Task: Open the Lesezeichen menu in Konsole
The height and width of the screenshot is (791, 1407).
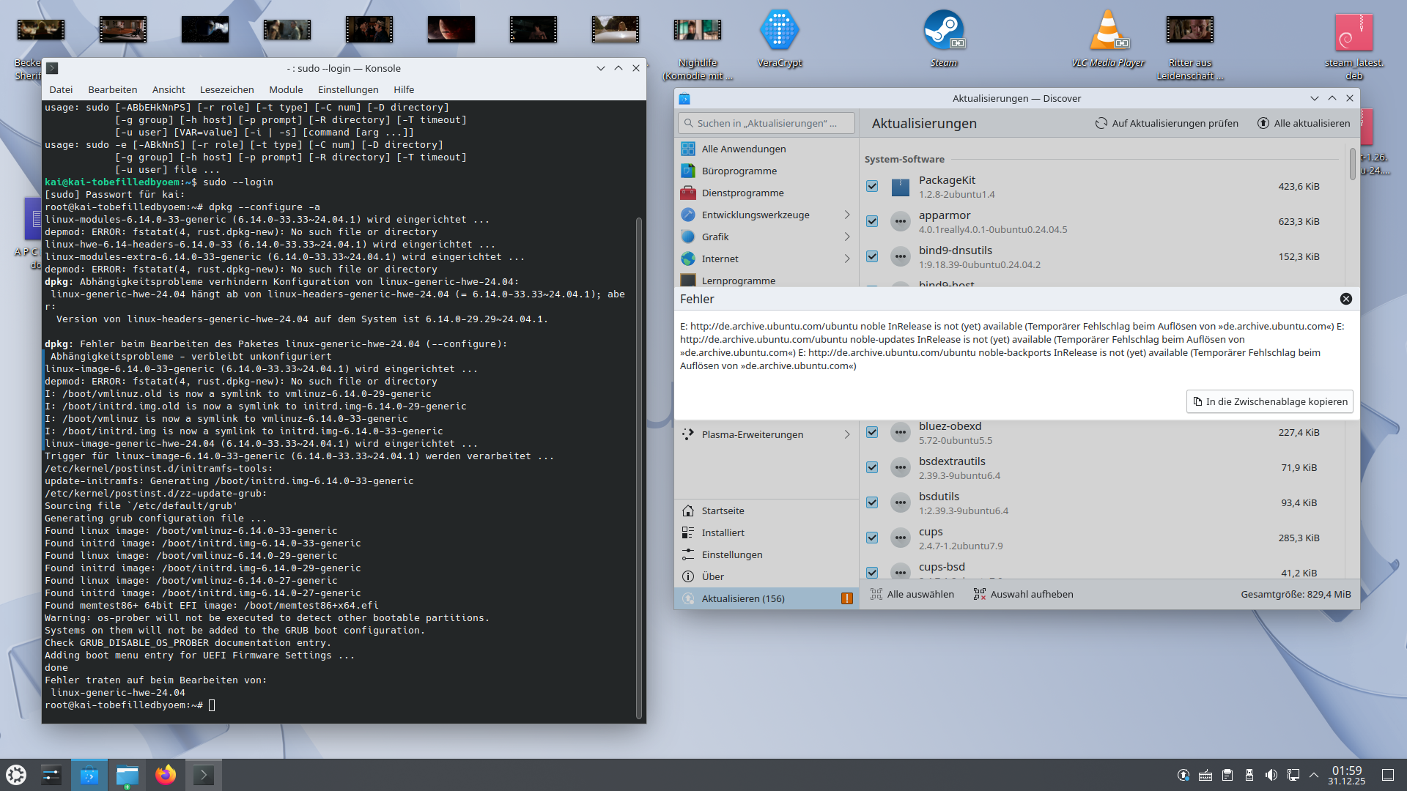Action: coord(226,89)
